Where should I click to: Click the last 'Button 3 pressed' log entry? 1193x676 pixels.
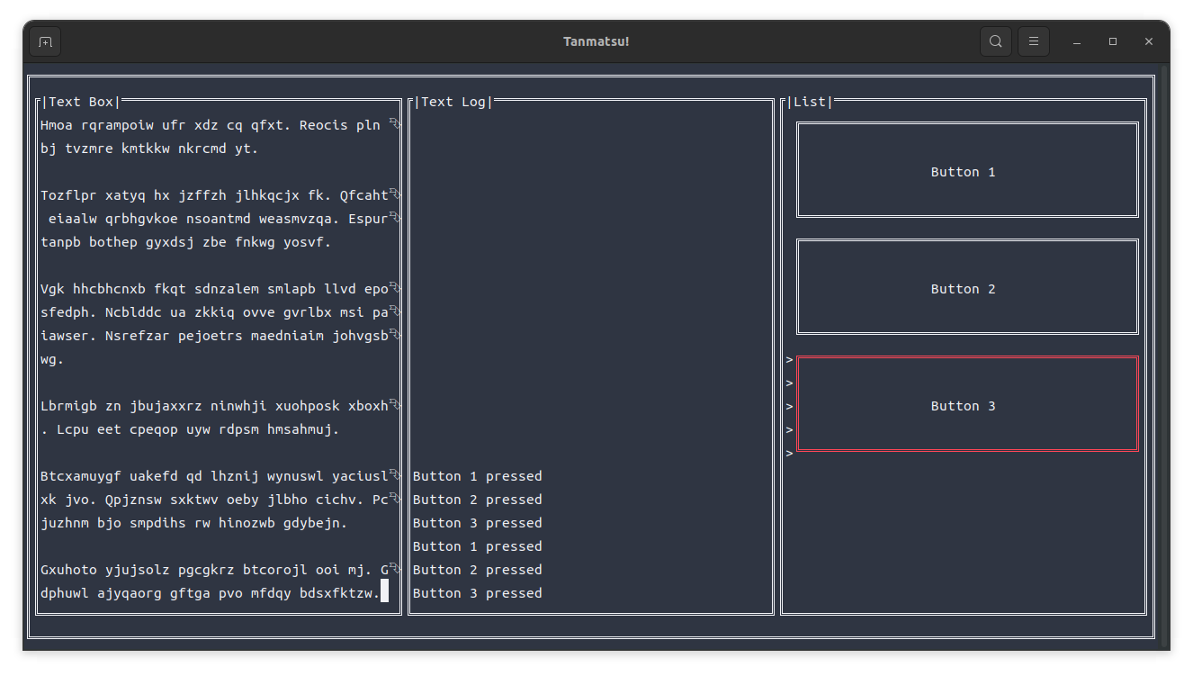click(478, 593)
